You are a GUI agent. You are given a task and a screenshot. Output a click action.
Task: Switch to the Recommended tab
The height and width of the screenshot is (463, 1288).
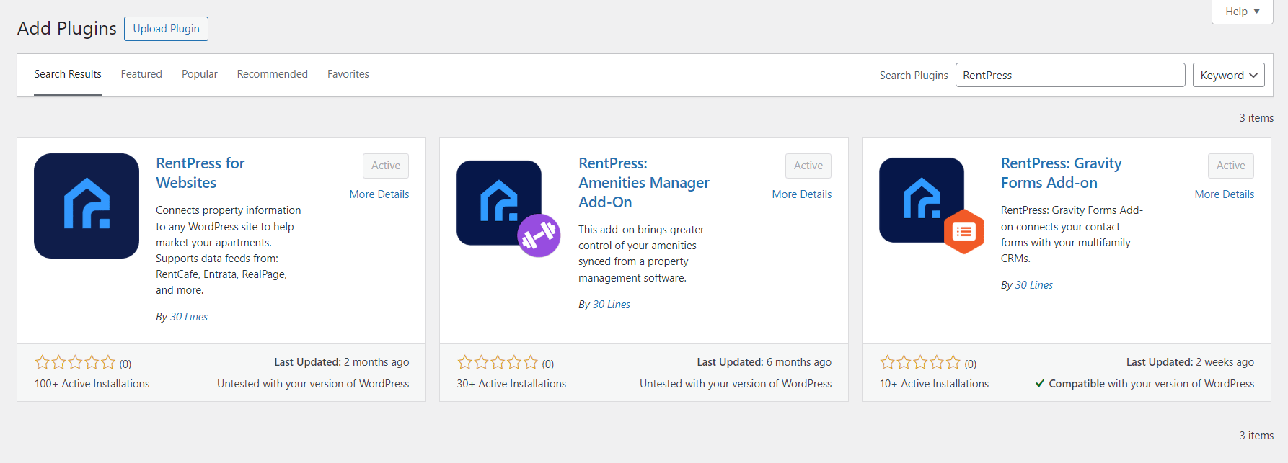point(273,74)
